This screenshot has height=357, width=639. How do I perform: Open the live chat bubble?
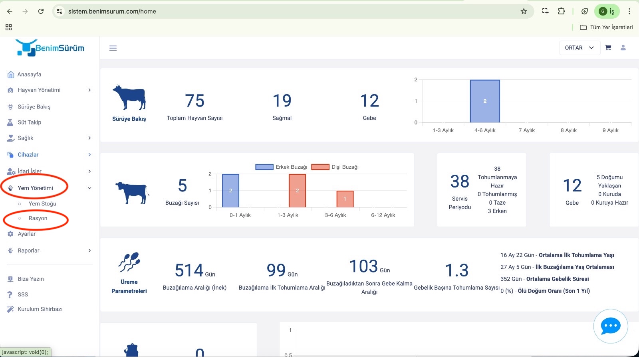(x=610, y=326)
